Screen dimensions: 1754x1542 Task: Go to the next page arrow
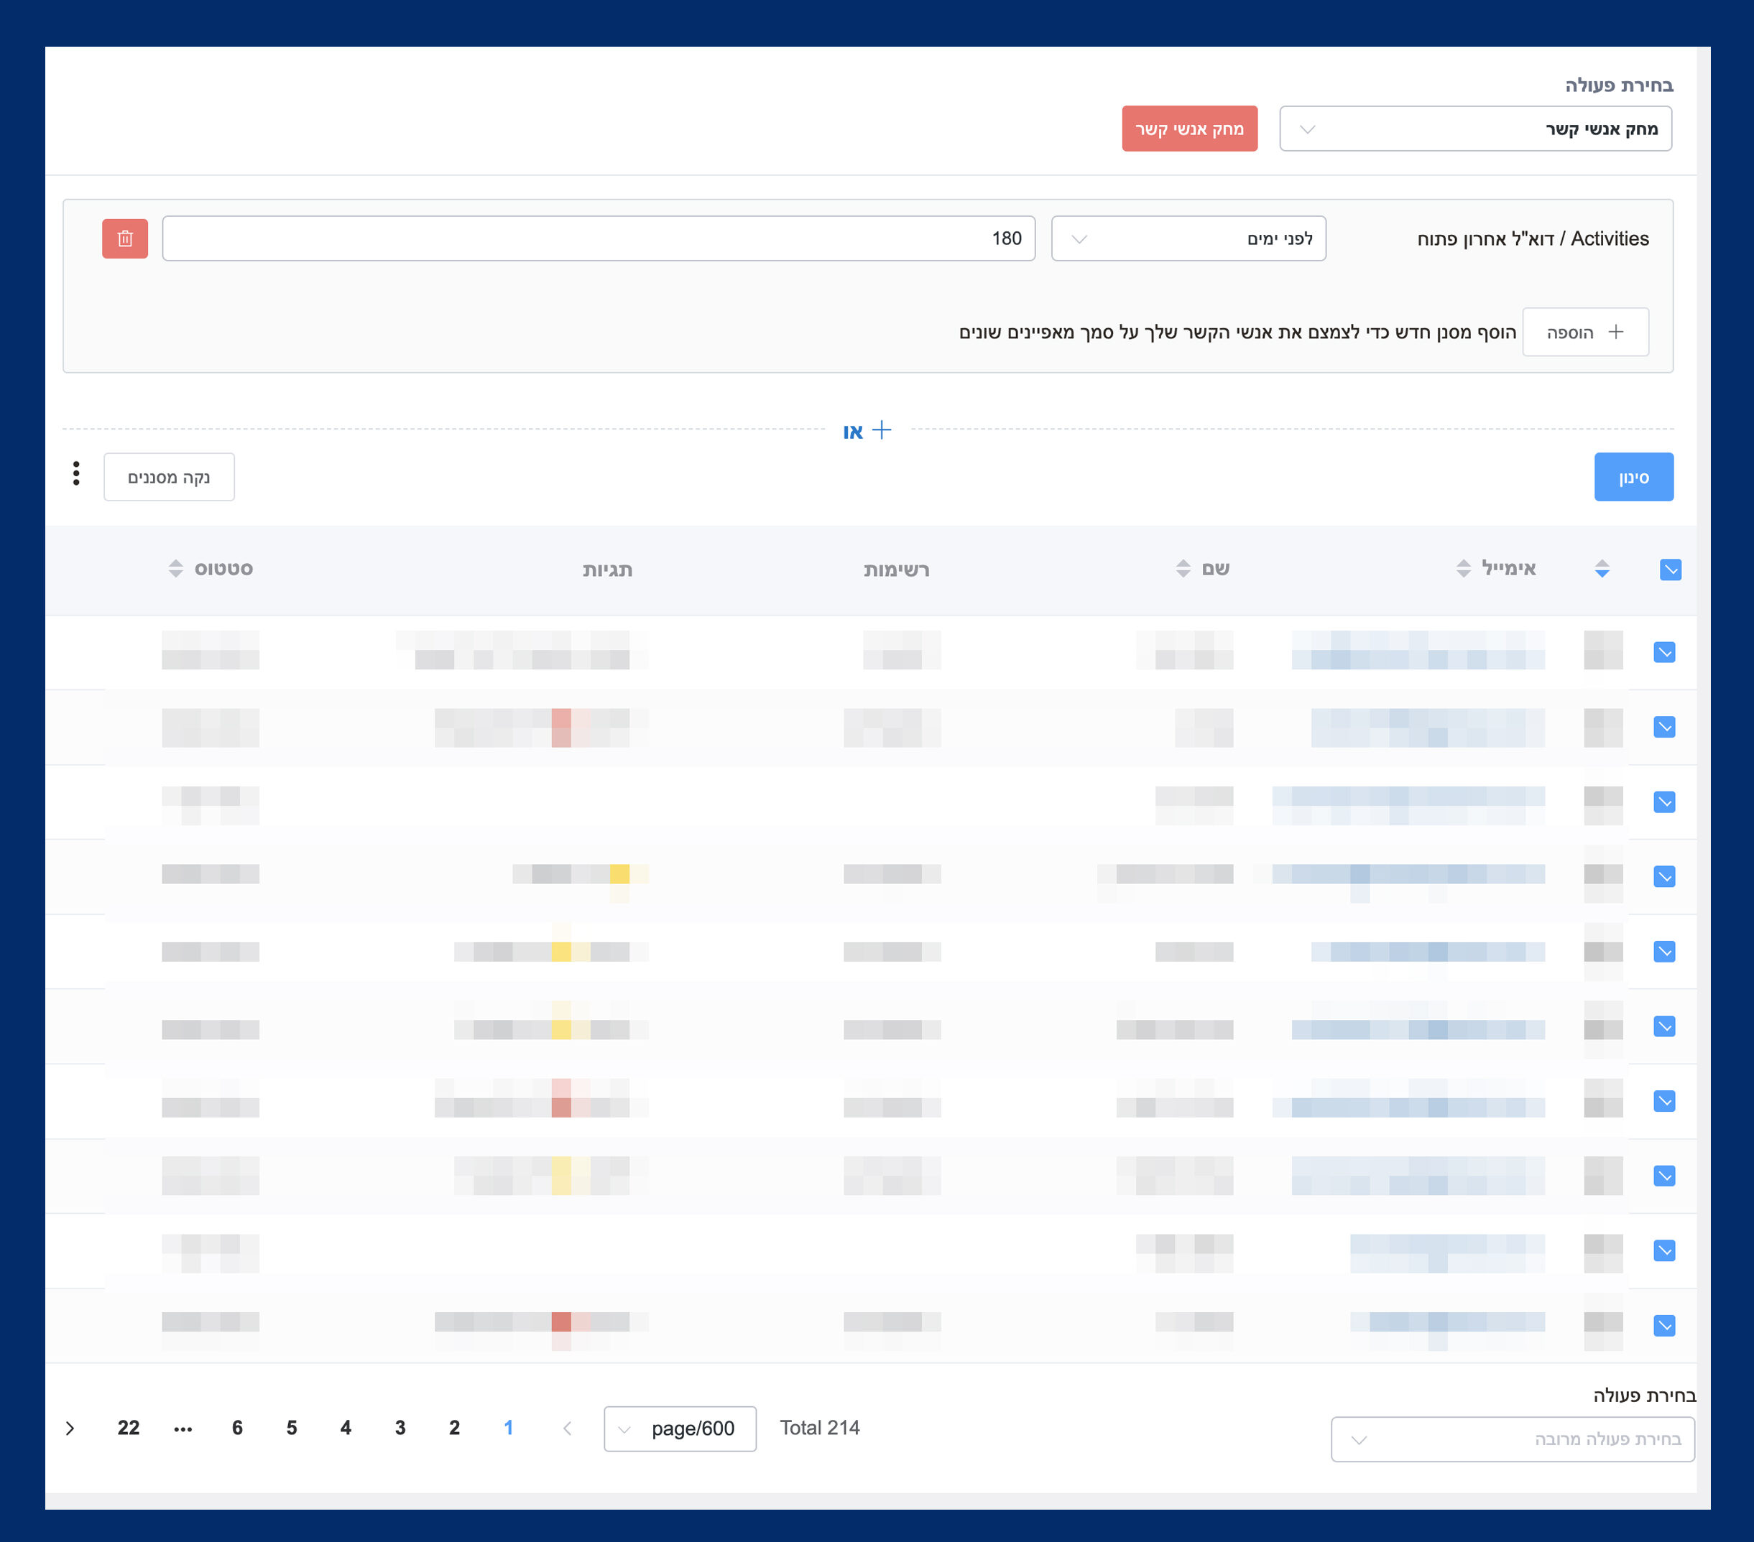pyautogui.click(x=70, y=1428)
